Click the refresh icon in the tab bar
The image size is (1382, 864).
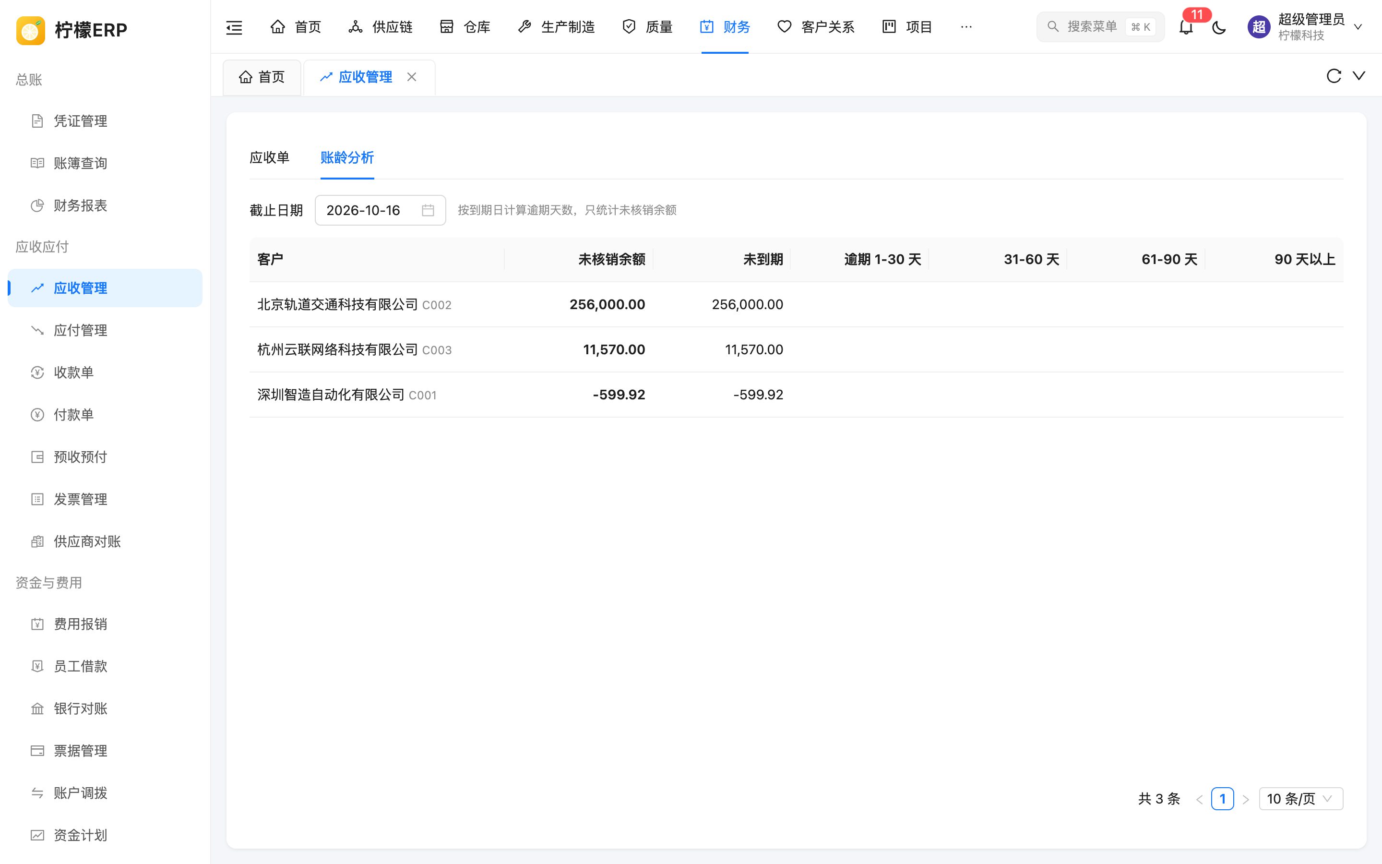pyautogui.click(x=1334, y=76)
